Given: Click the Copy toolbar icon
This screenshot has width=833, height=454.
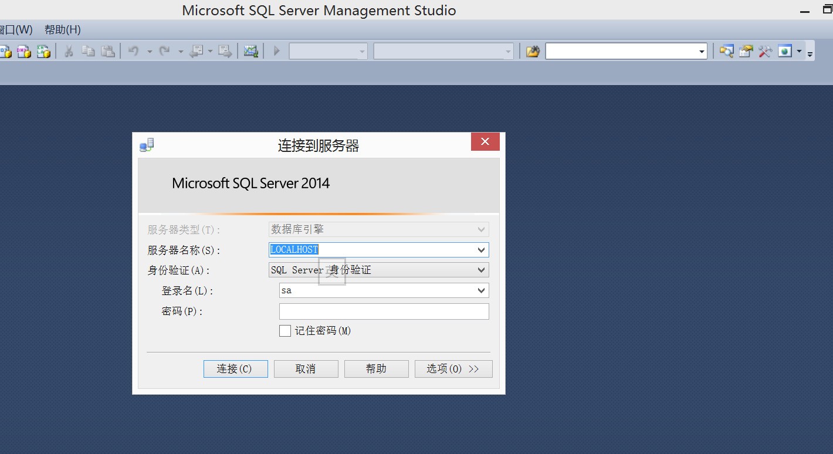Looking at the screenshot, I should tap(89, 52).
